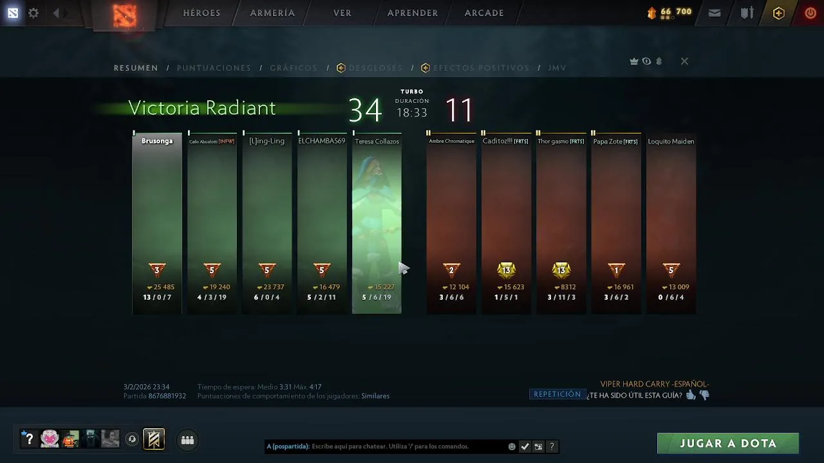The height and width of the screenshot is (463, 824).
Task: Switch to the RESUMEN tab
Action: tap(136, 68)
